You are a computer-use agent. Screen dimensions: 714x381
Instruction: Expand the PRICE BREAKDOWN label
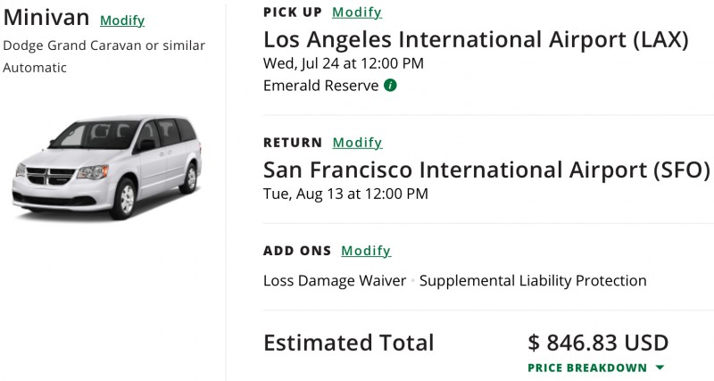coord(587,368)
